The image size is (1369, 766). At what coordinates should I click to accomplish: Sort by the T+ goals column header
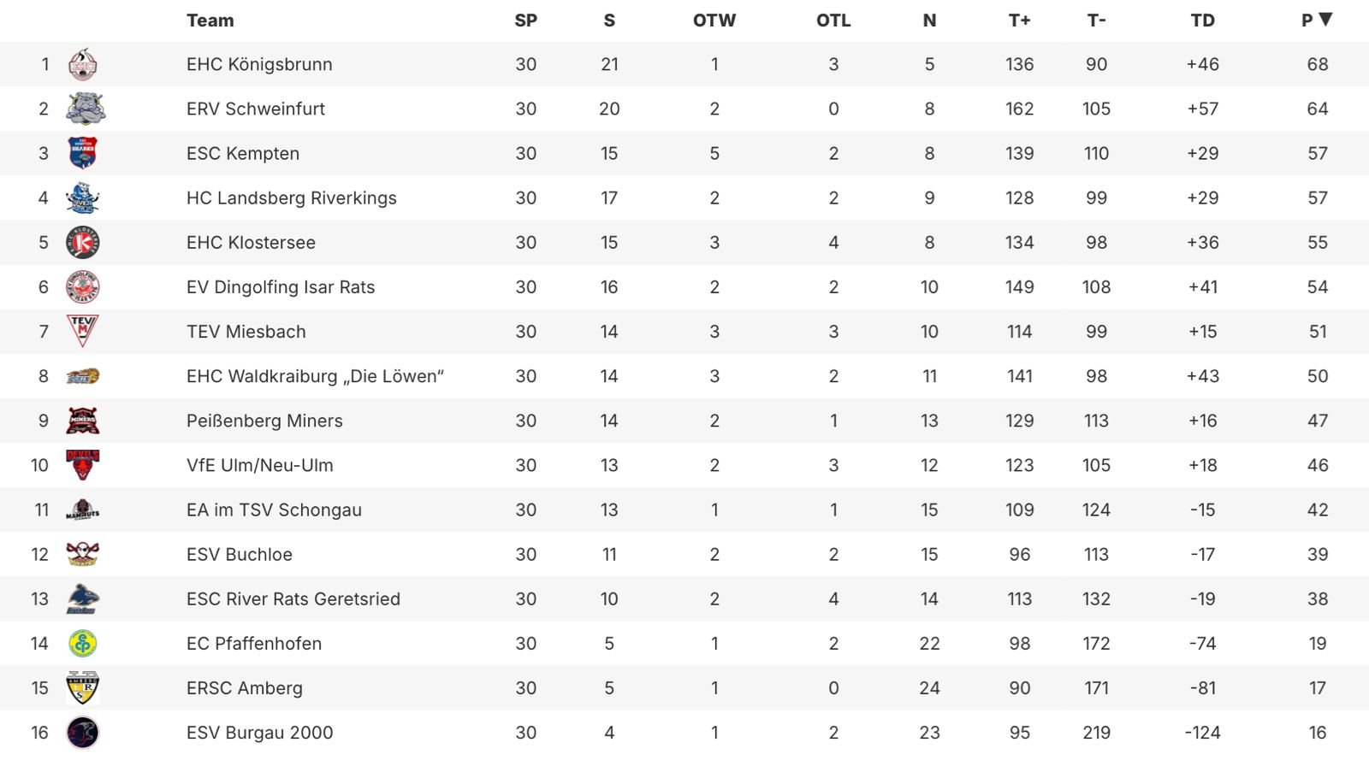[x=1019, y=21]
